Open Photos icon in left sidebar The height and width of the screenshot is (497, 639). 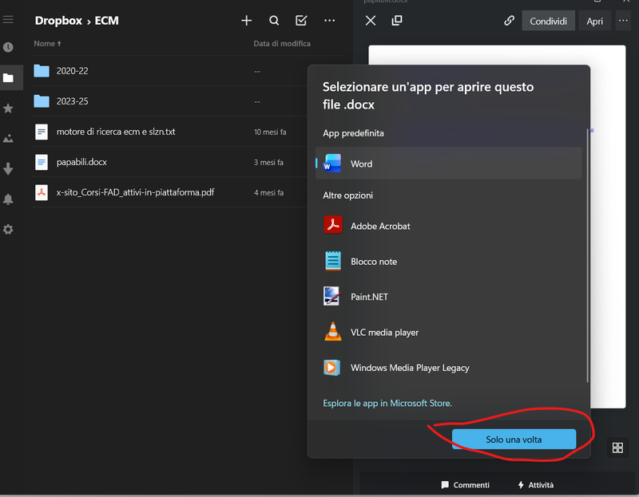pyautogui.click(x=8, y=138)
